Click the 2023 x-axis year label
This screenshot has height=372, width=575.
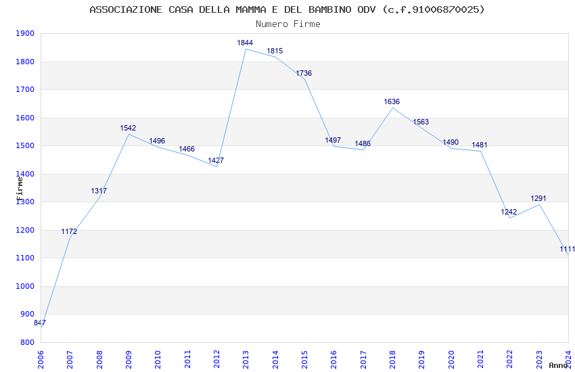(x=539, y=360)
